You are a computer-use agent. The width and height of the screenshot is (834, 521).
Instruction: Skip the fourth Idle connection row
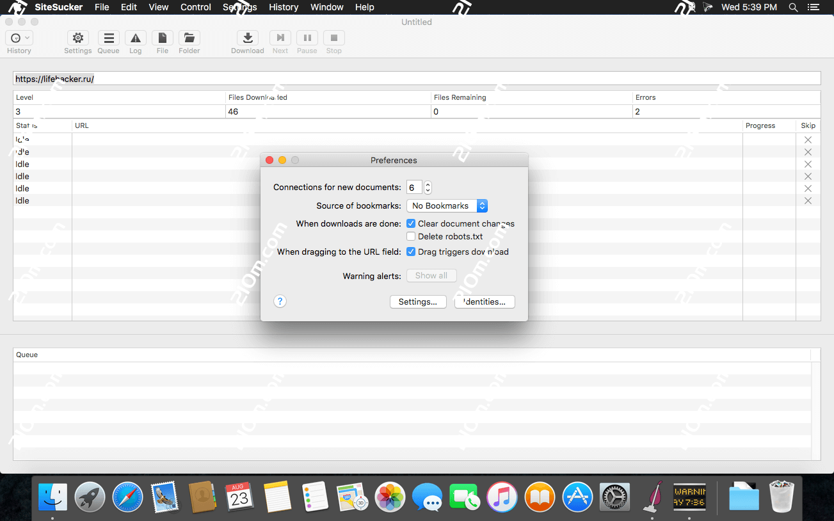pyautogui.click(x=808, y=176)
